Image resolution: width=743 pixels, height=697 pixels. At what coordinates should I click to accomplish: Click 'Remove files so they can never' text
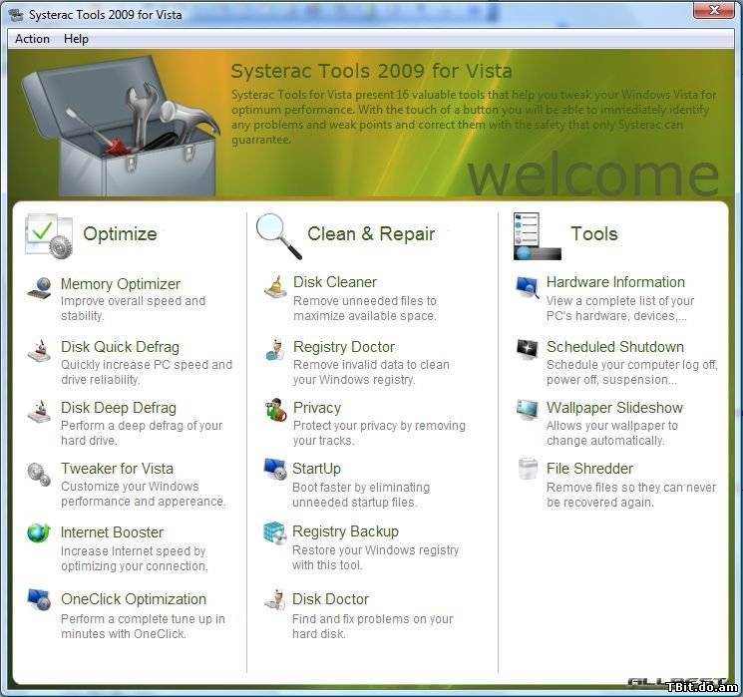tap(631, 495)
